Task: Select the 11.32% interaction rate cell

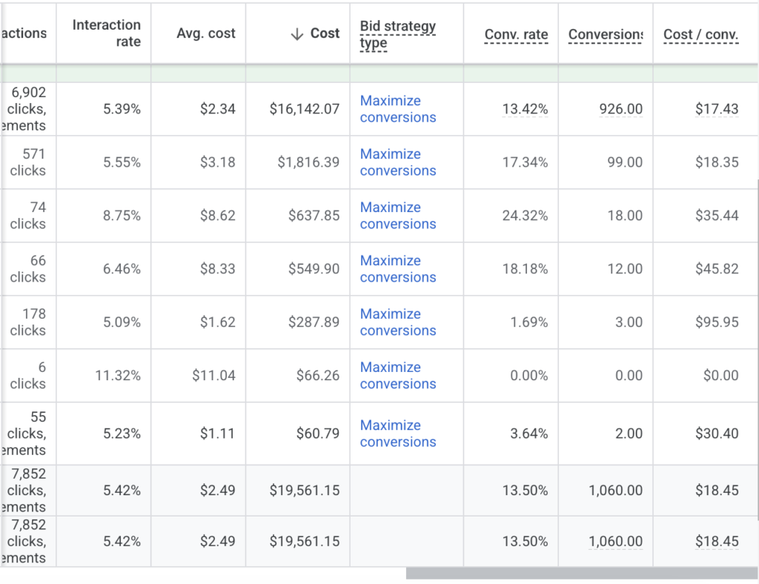Action: (x=117, y=376)
